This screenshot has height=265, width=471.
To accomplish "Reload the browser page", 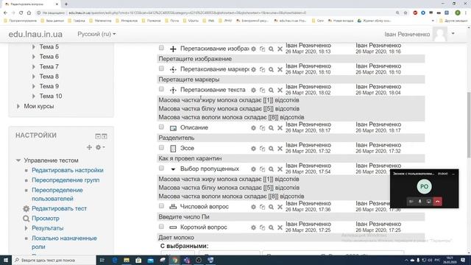I will tap(21, 13).
